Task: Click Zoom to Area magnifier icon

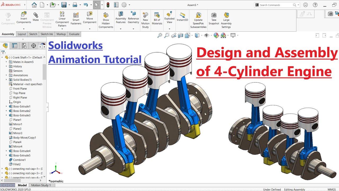Action: tap(167, 35)
